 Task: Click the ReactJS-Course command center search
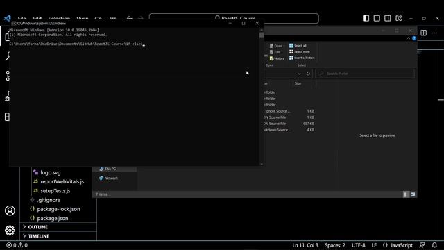point(234,19)
